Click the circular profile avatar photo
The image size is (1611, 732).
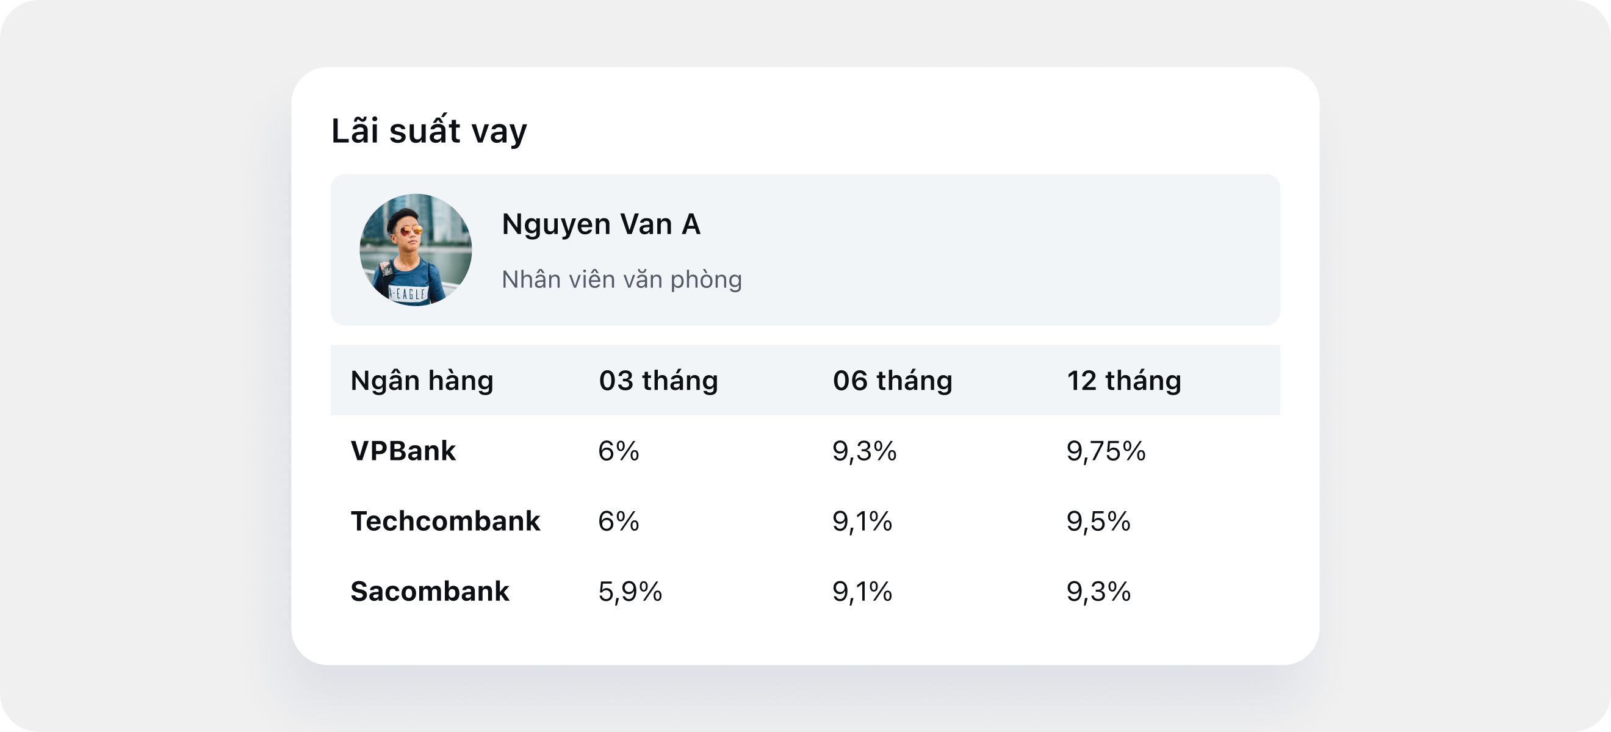click(416, 250)
